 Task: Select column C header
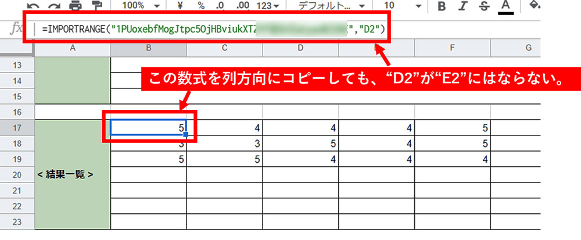224,48
